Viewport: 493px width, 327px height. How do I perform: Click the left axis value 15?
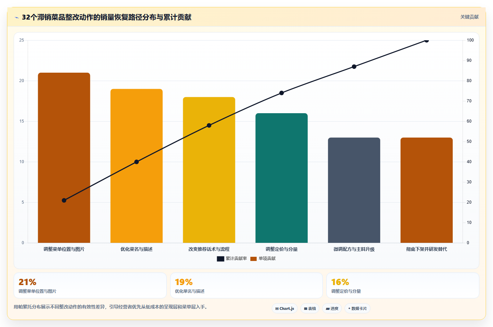(22, 121)
